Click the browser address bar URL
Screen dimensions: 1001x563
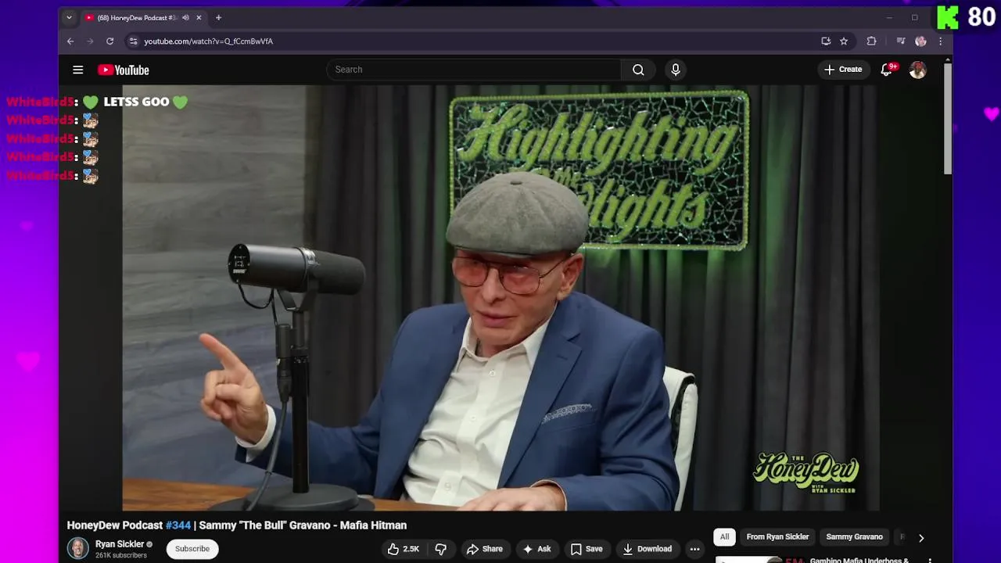pos(208,41)
